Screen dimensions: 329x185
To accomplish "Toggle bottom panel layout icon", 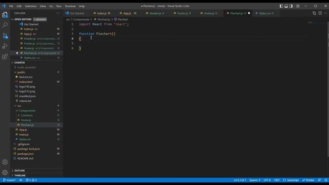I will pos(286,6).
